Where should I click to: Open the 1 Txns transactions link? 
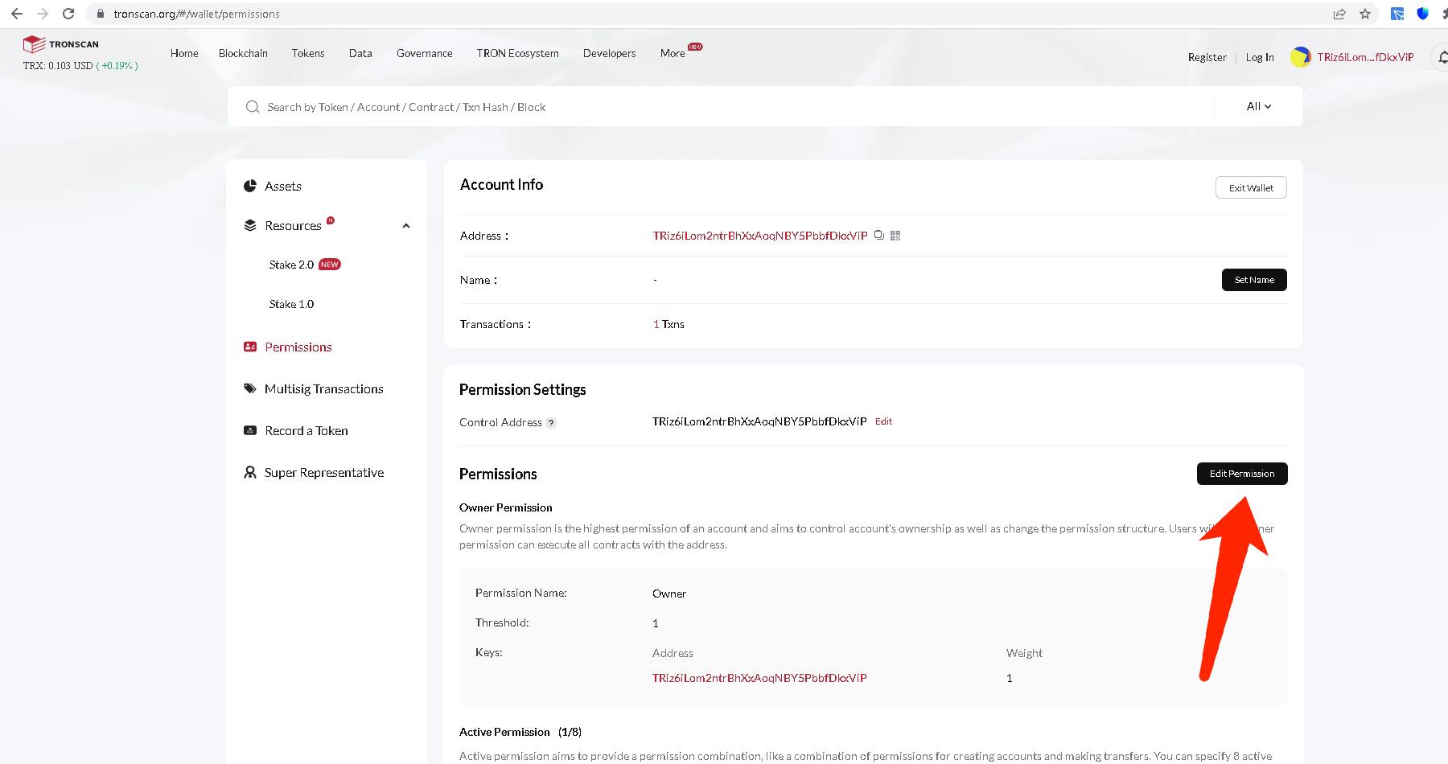(x=668, y=324)
